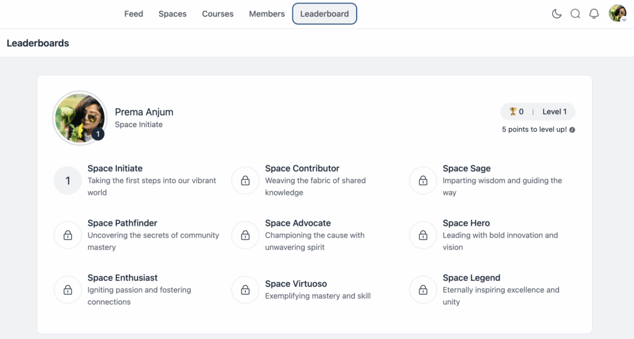
Task: Open profile avatar menu in header
Action: [617, 14]
